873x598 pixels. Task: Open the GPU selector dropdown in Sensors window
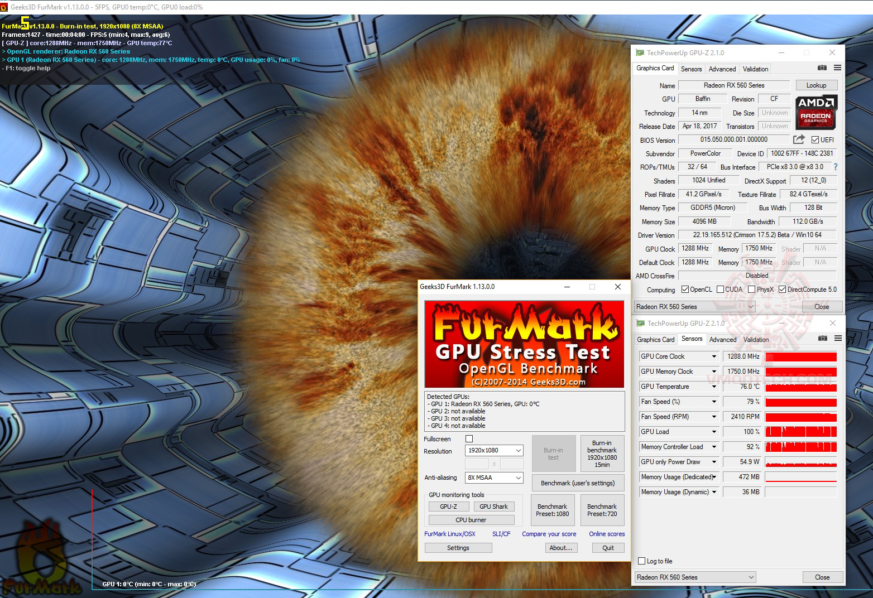(x=695, y=577)
